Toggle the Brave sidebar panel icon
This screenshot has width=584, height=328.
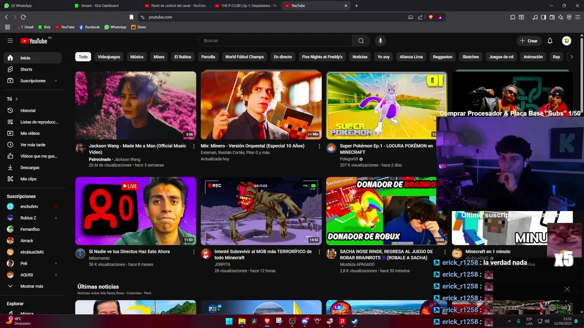(x=543, y=17)
